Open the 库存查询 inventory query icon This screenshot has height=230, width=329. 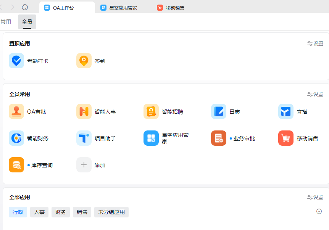[x=16, y=165]
